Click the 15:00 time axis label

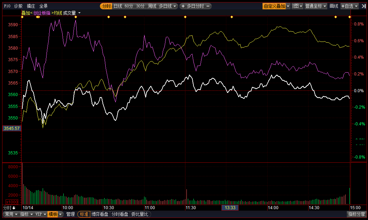pyautogui.click(x=355, y=208)
